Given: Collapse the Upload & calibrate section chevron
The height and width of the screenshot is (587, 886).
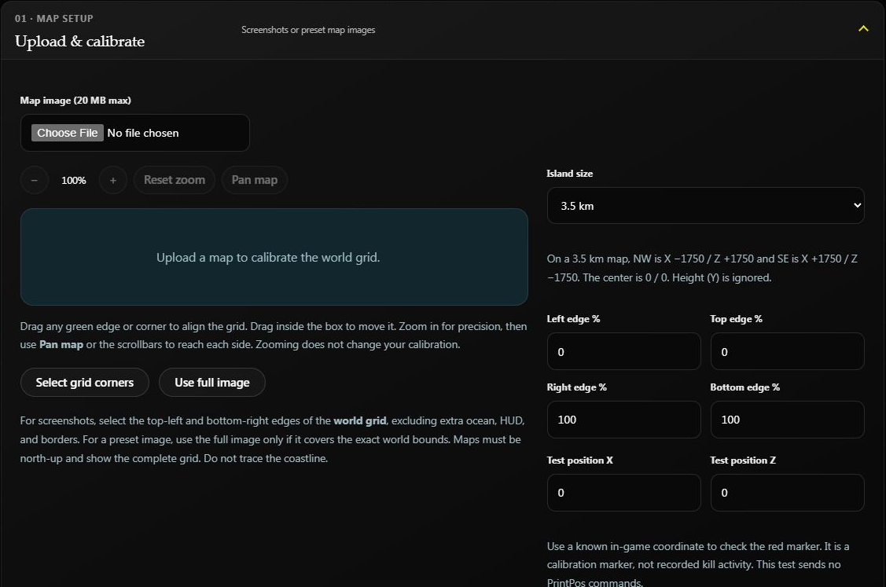Looking at the screenshot, I should 863,28.
